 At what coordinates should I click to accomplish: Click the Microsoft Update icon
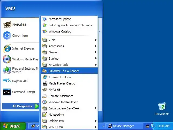pos(45,19)
